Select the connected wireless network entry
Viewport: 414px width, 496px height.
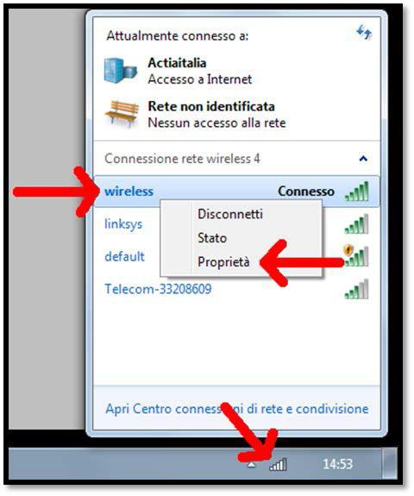point(236,191)
